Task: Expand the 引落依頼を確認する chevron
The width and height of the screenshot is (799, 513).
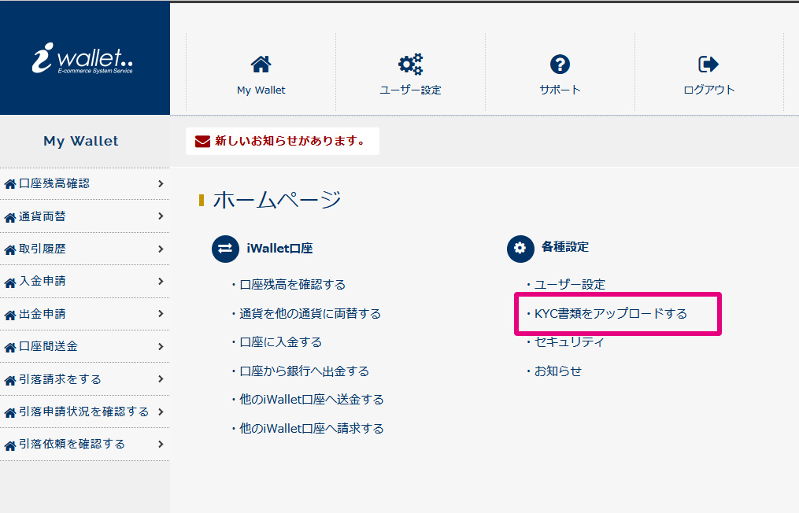Action: 161,445
